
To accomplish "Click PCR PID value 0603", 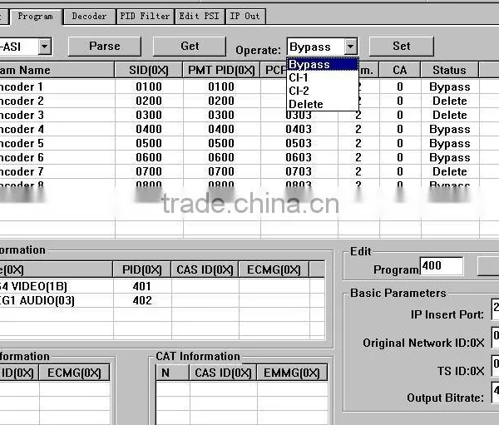I will click(x=299, y=157).
